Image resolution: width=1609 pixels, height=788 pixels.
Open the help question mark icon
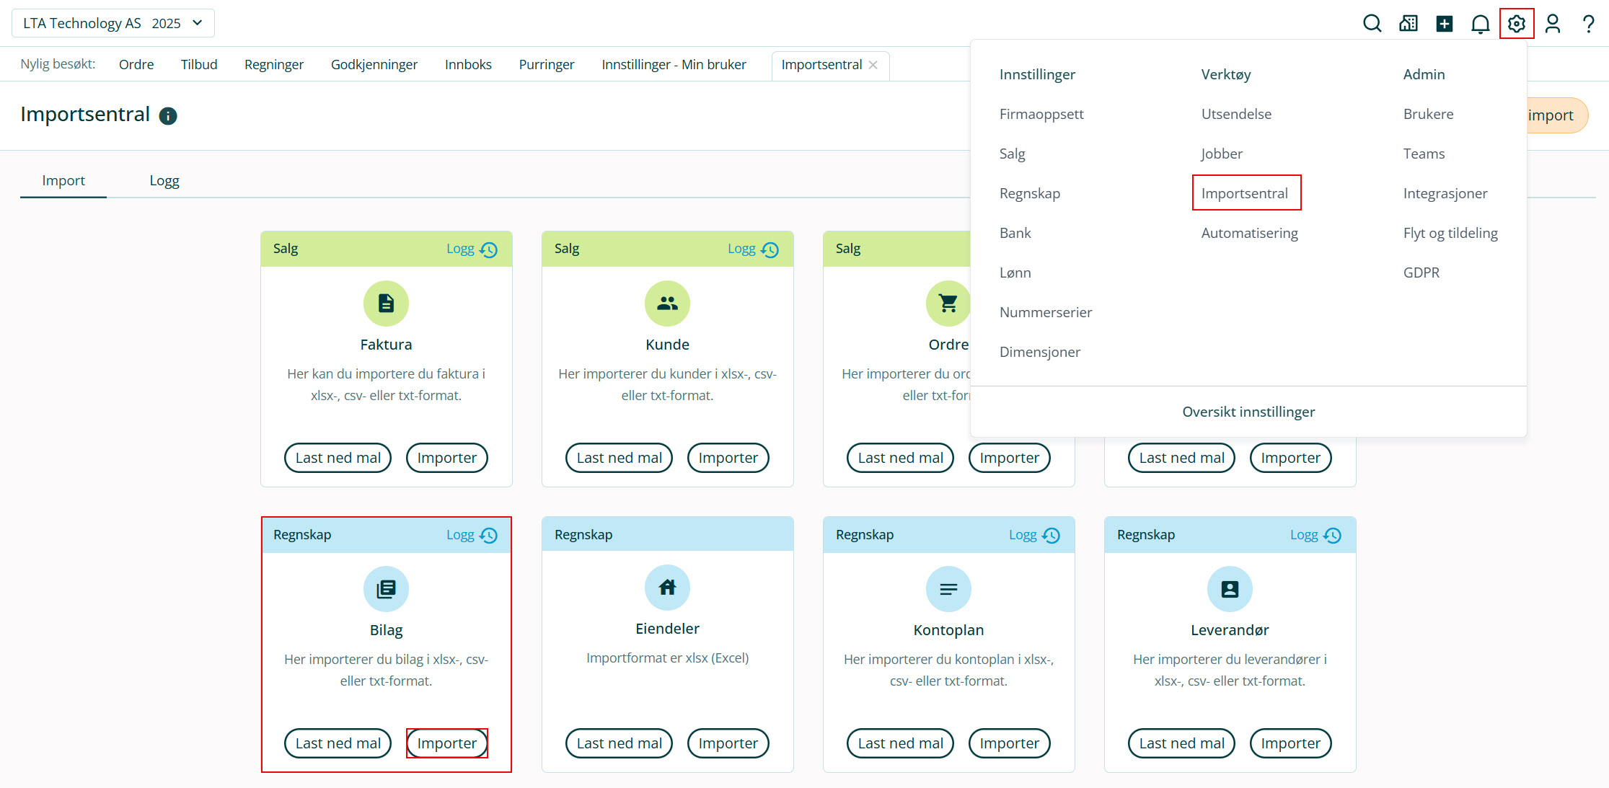point(1588,24)
